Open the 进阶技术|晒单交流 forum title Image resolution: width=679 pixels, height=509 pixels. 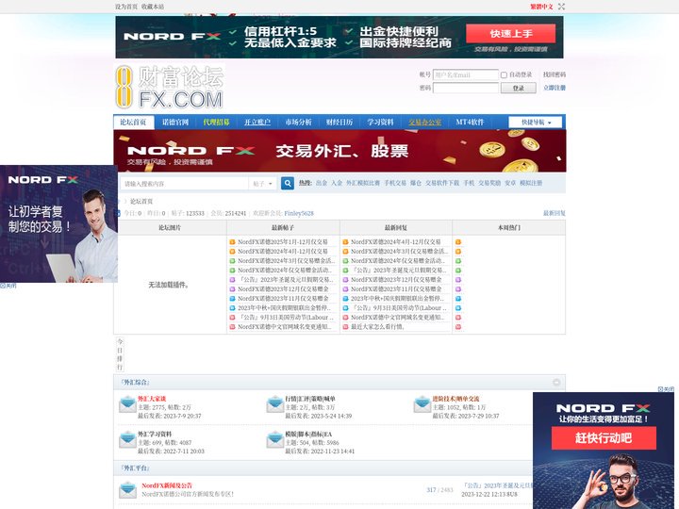(455, 399)
